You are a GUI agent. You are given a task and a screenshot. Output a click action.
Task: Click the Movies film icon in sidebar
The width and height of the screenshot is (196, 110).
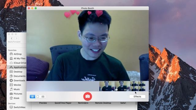pos(11,85)
